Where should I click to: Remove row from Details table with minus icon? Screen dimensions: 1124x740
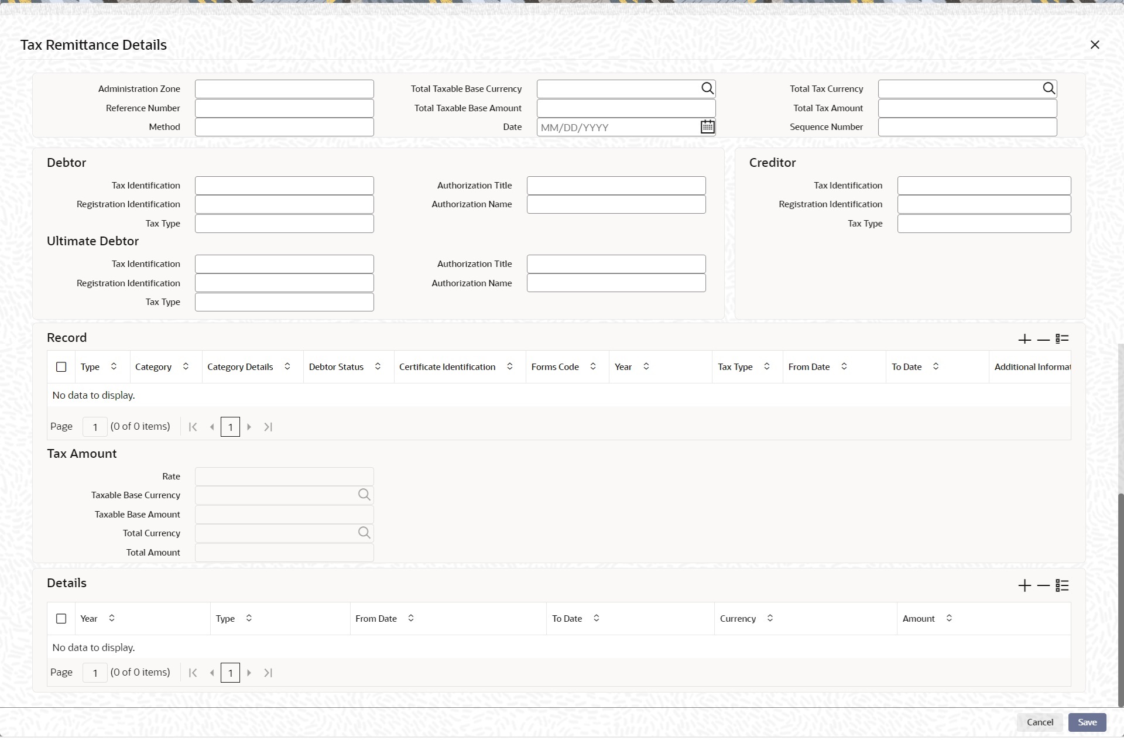(1043, 585)
